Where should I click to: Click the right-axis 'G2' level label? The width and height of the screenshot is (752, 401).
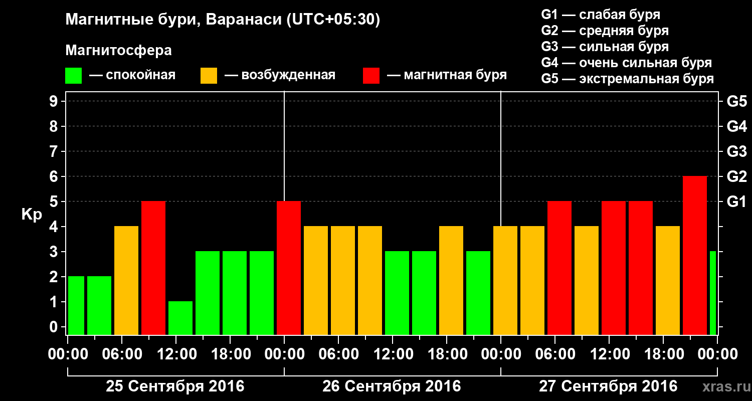click(736, 176)
